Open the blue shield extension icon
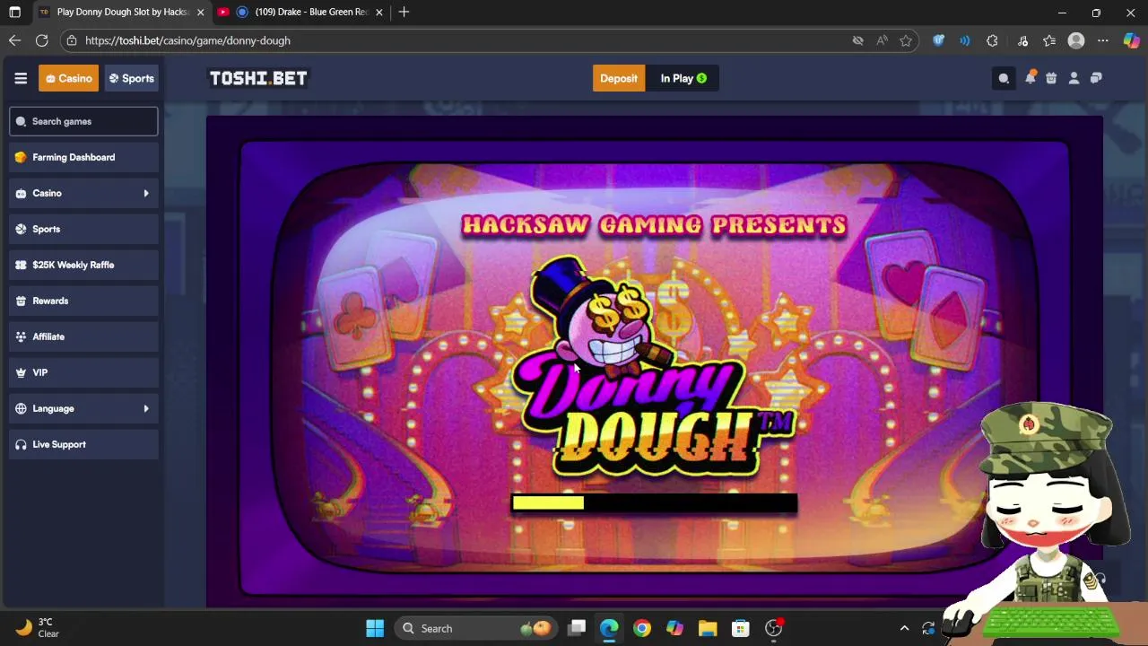The image size is (1148, 646). (x=938, y=40)
